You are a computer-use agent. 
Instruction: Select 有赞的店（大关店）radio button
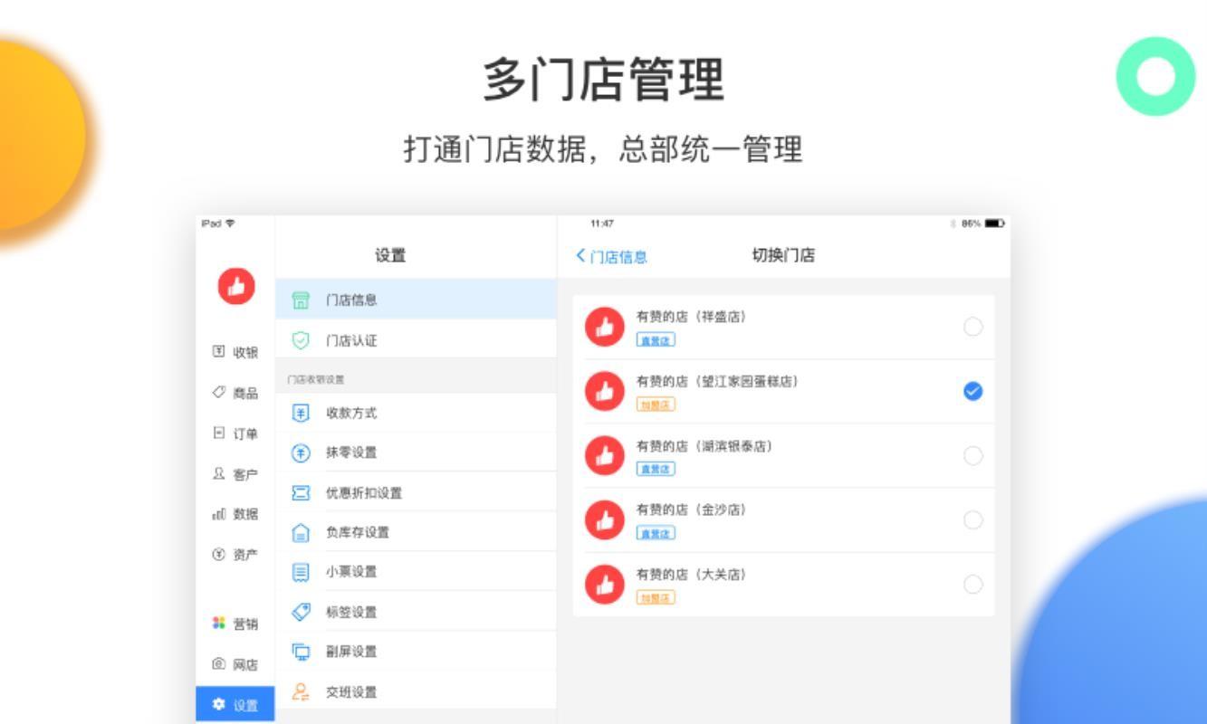tap(972, 584)
